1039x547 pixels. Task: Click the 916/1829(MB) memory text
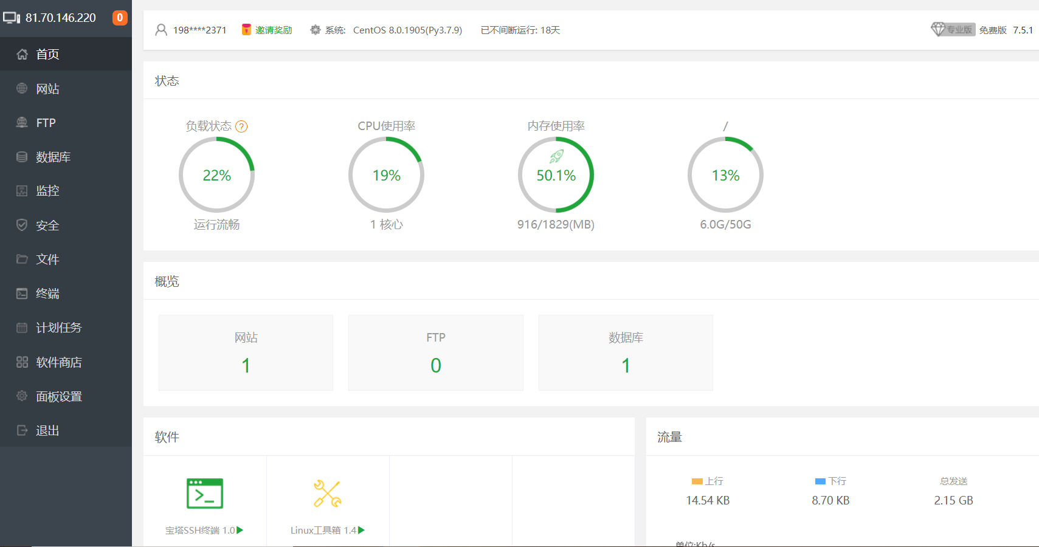click(556, 224)
